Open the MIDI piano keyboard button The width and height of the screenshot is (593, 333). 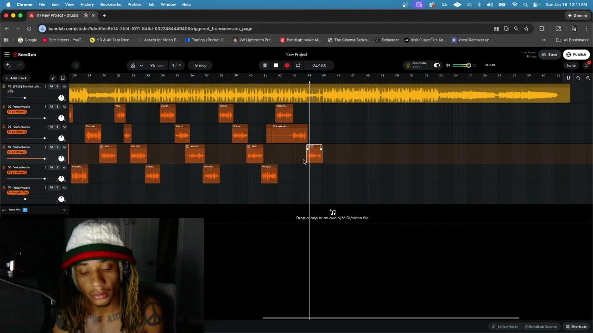(76, 65)
